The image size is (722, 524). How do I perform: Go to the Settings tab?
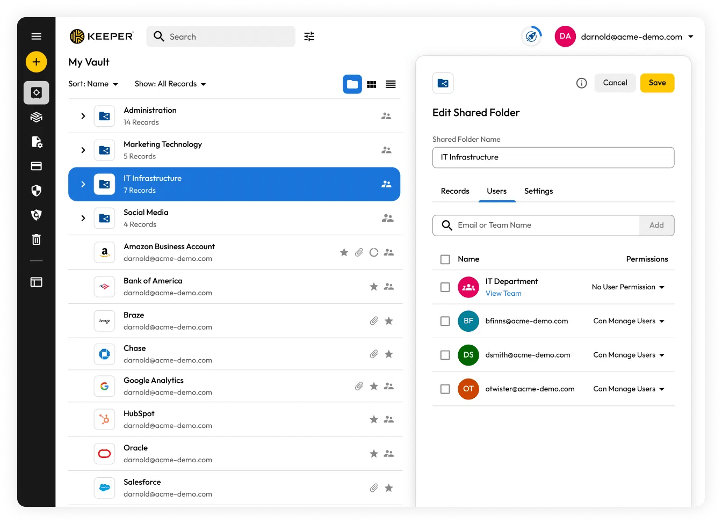(538, 191)
